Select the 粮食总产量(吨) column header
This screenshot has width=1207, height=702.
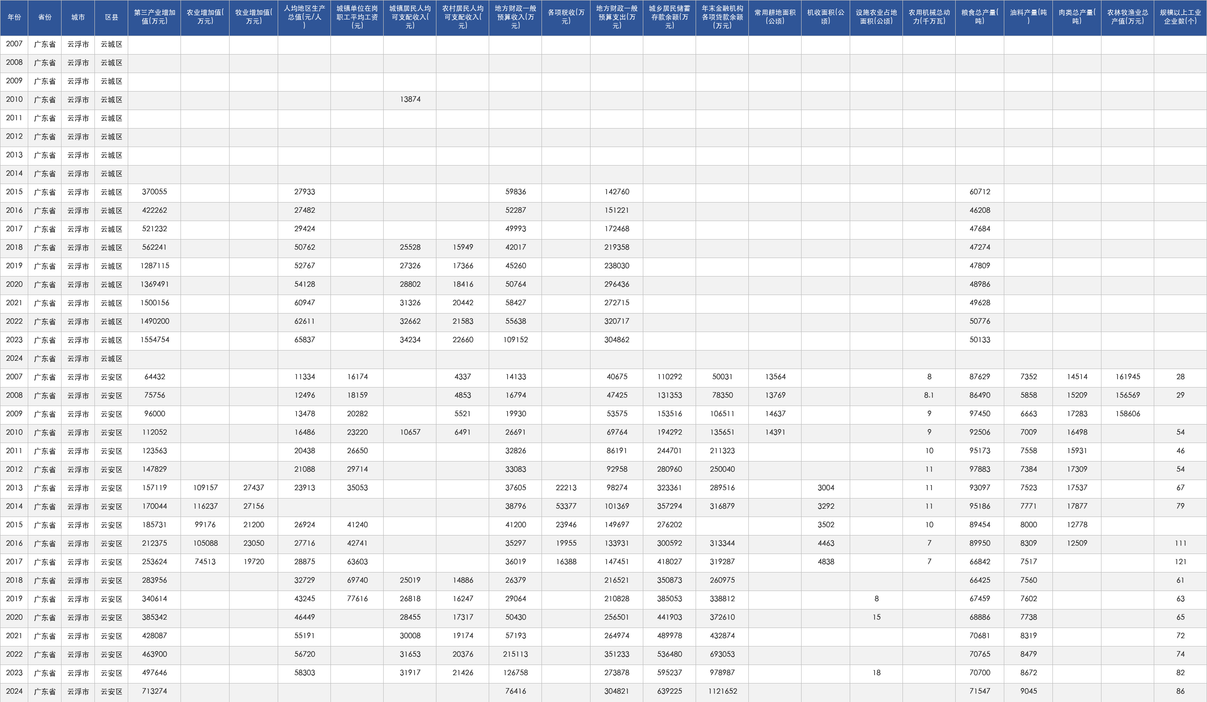pos(979,17)
